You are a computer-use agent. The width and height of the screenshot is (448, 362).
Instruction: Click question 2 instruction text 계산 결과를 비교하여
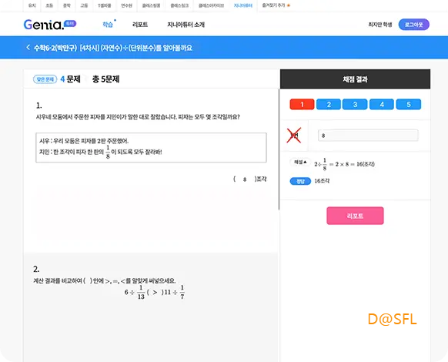tap(105, 281)
